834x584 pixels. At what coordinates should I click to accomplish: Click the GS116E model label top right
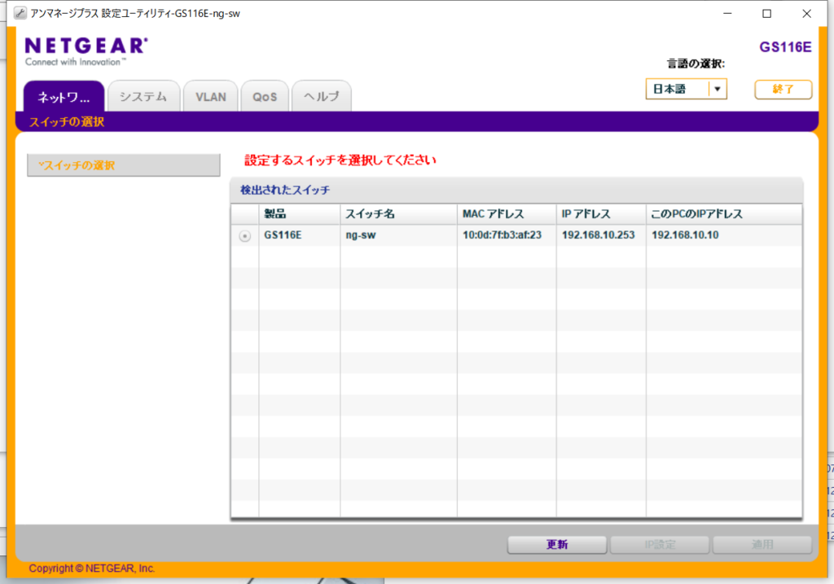point(785,46)
